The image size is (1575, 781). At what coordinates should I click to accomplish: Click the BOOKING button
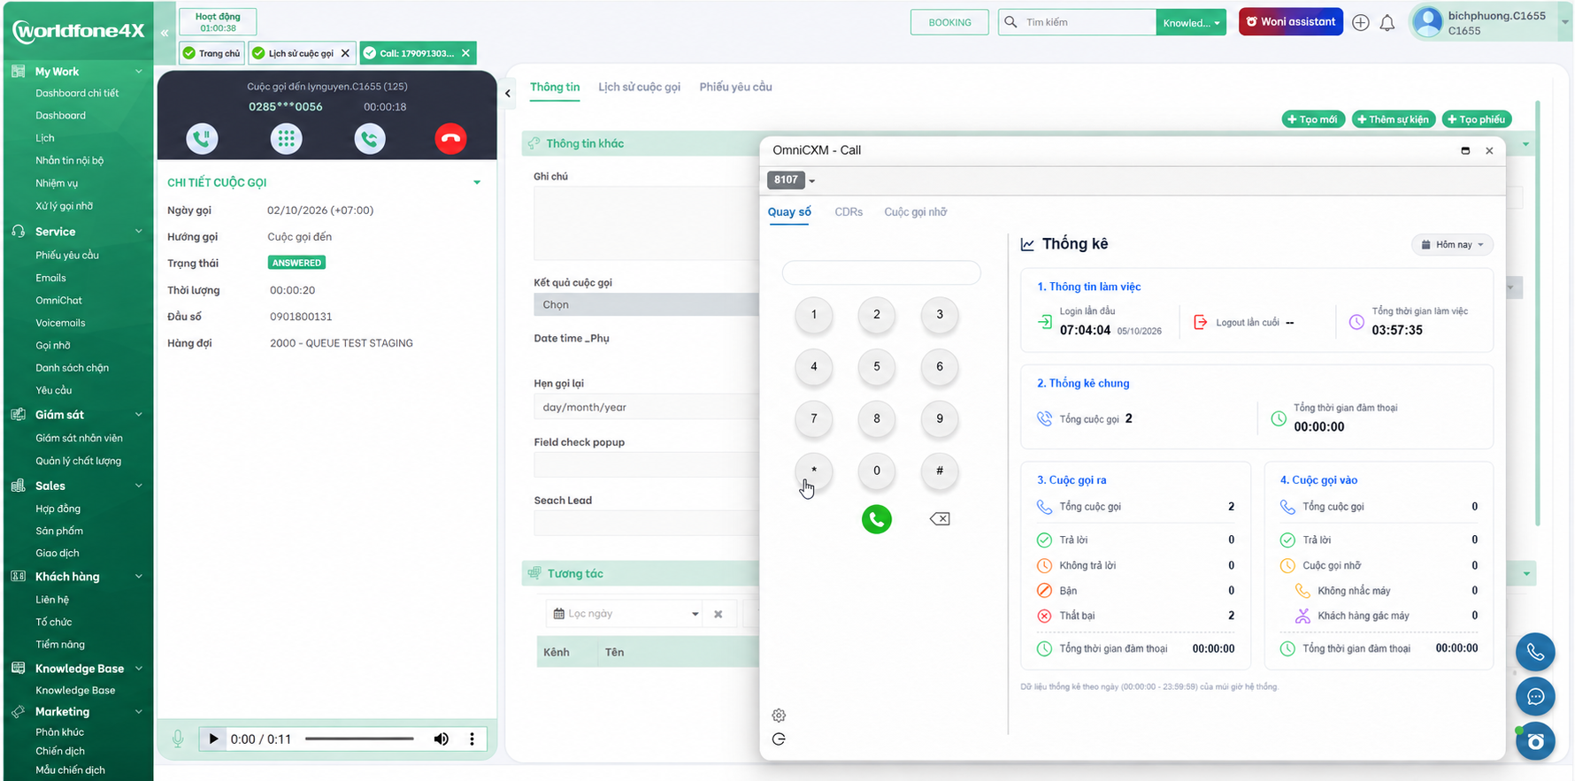949,23
